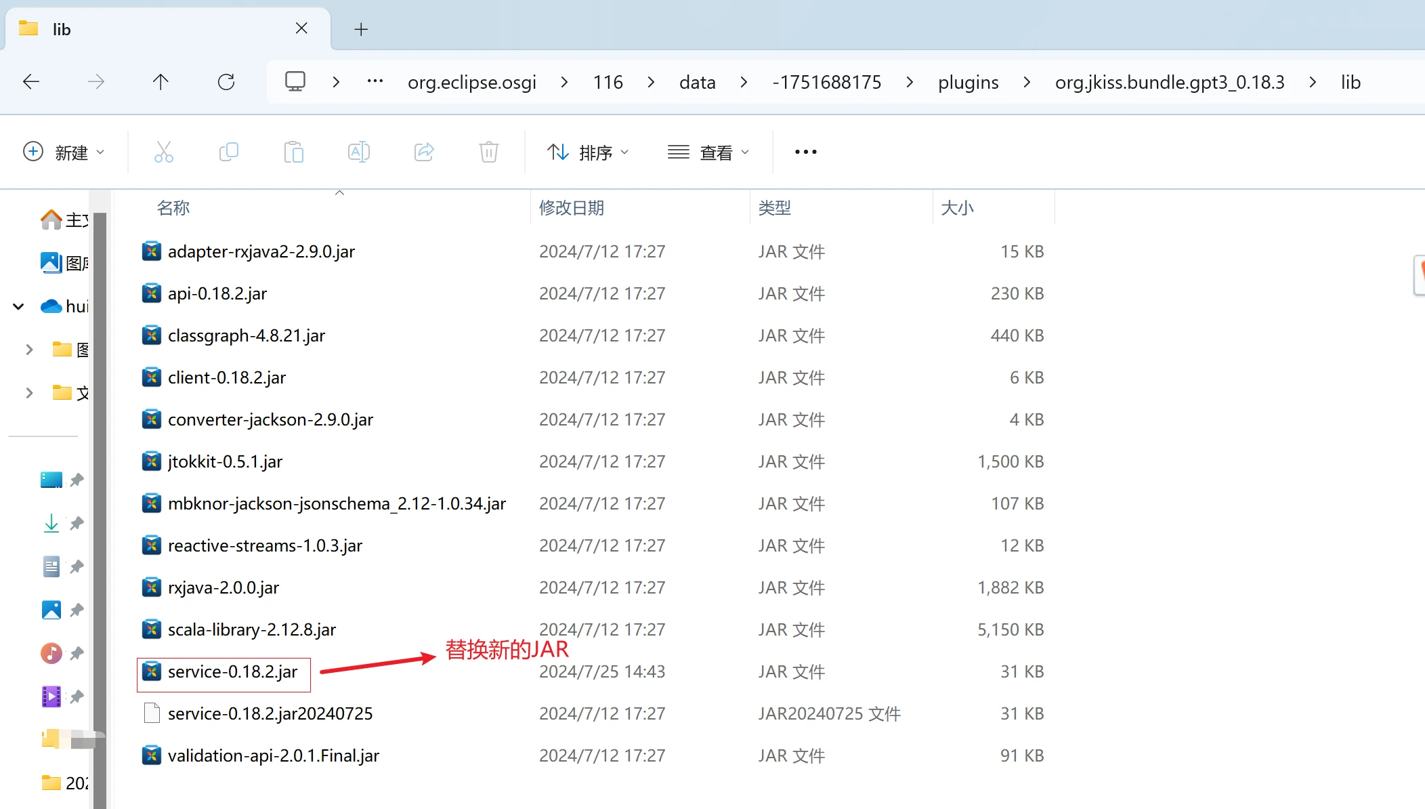Screen dimensions: 1425x809
Task: Click the Copy icon
Action: pyautogui.click(x=229, y=152)
